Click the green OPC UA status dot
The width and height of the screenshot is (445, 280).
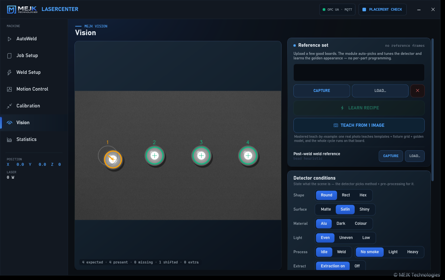click(324, 10)
